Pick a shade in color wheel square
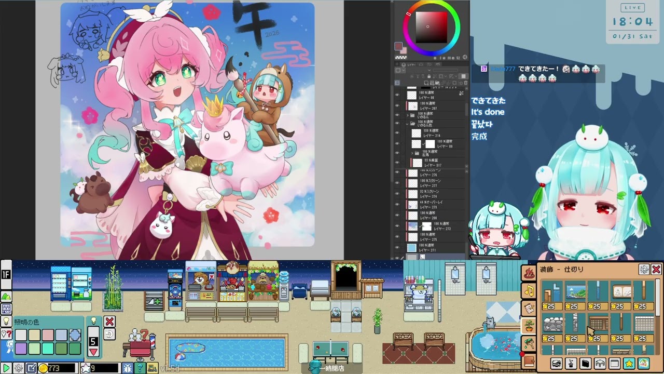 coord(431,28)
